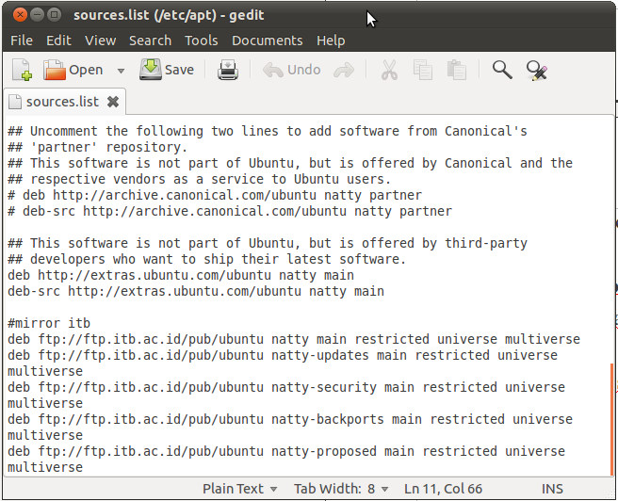Open Find with the magnifier icon
Image resolution: width=618 pixels, height=501 pixels.
(502, 70)
